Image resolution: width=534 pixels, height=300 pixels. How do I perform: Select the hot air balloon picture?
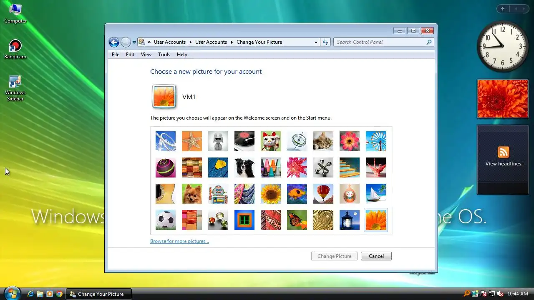coord(323,194)
